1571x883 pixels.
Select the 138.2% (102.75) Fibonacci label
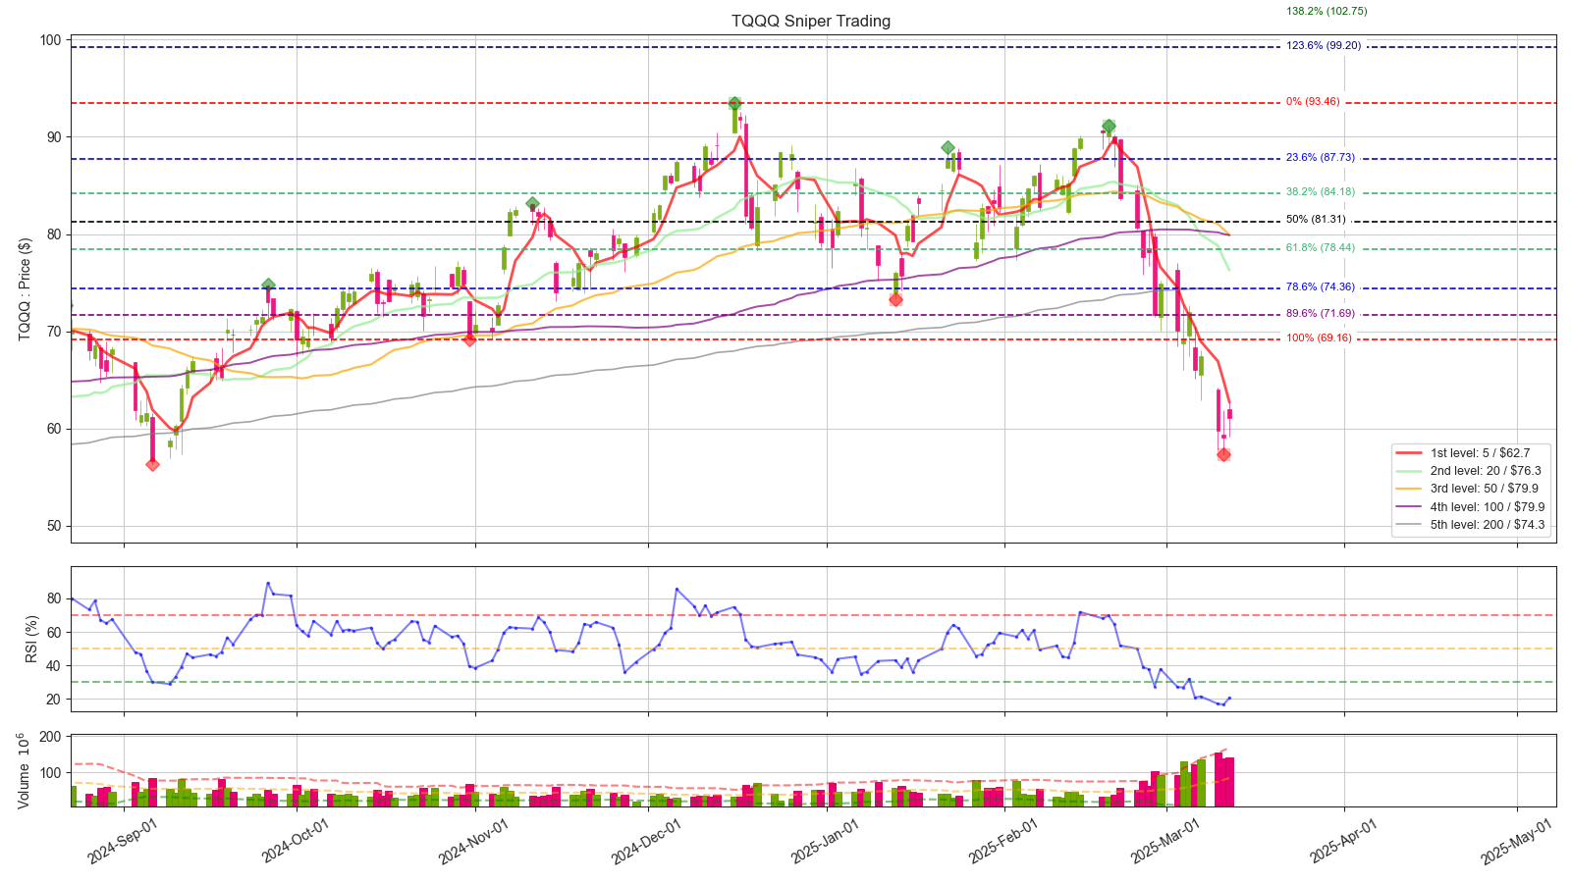tap(1327, 11)
